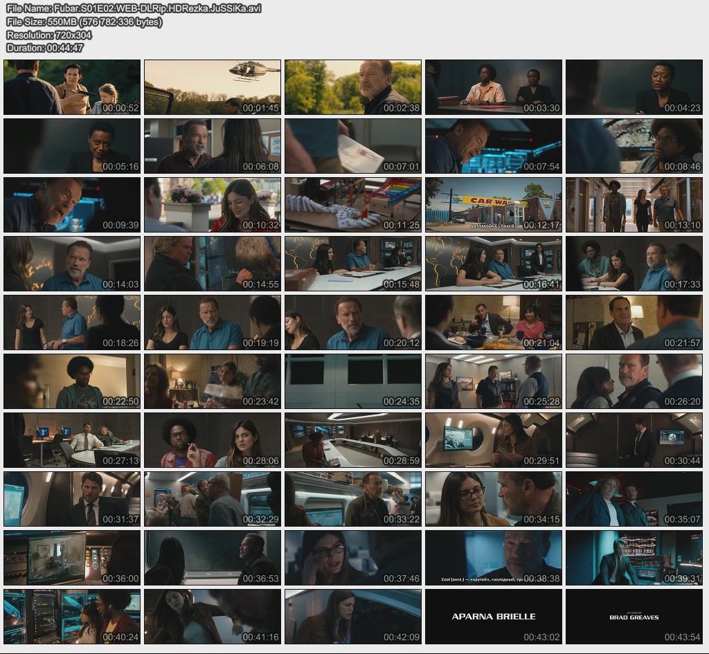Select the thumbnail at 00:39:31
709x654 pixels.
point(634,558)
